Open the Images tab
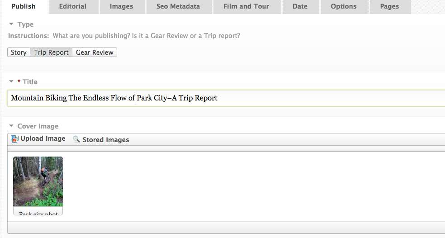Screen dimensions: 445x238 122,6
